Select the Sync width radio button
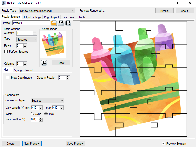Viewport: 196px width, 147px height. (x=32, y=114)
